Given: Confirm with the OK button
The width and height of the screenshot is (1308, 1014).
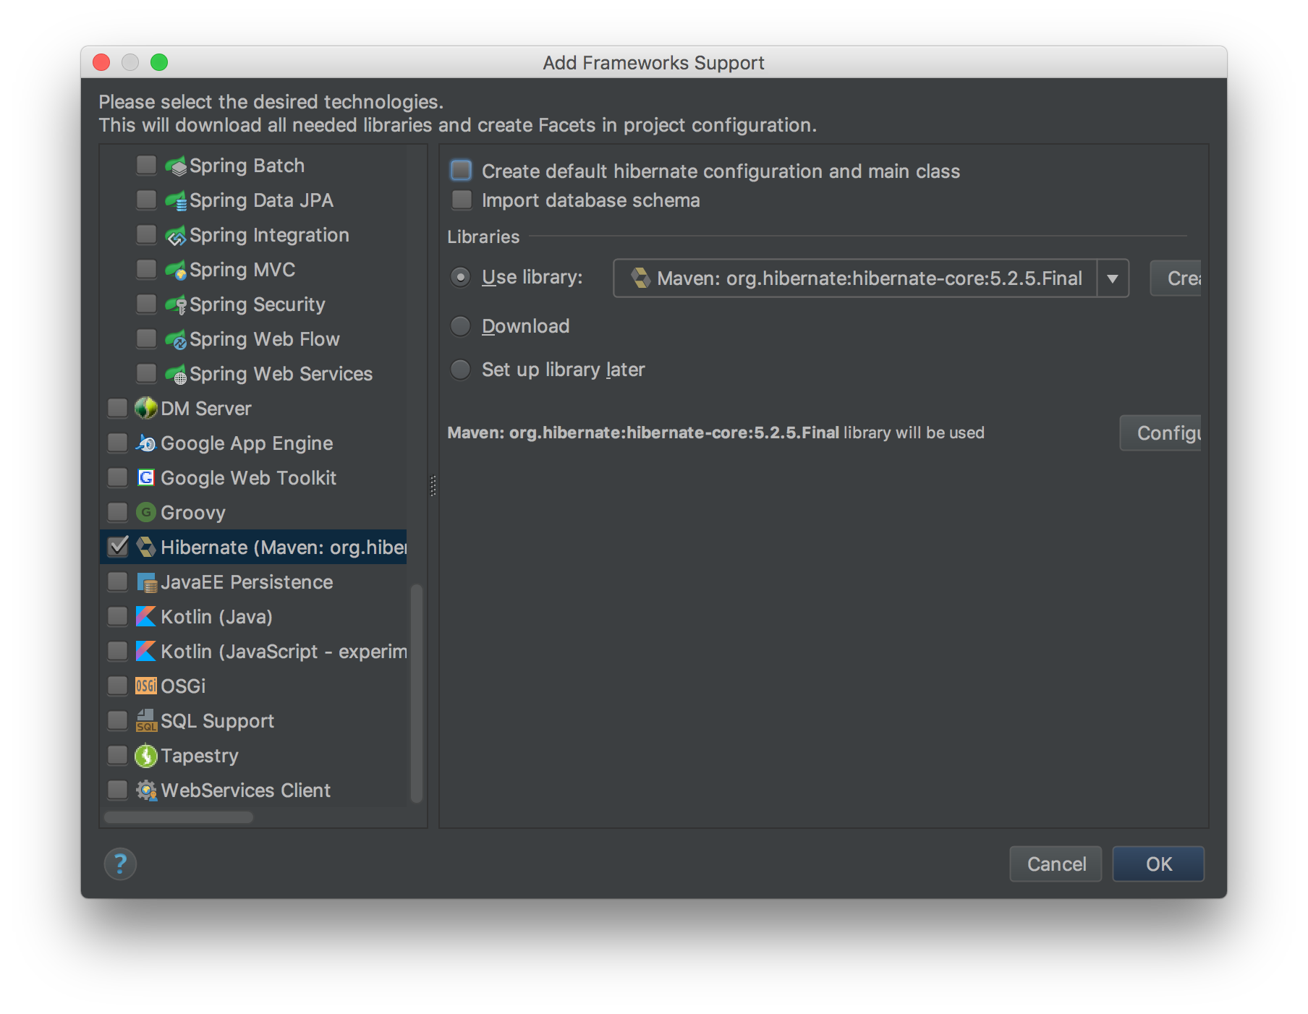Looking at the screenshot, I should pyautogui.click(x=1158, y=864).
